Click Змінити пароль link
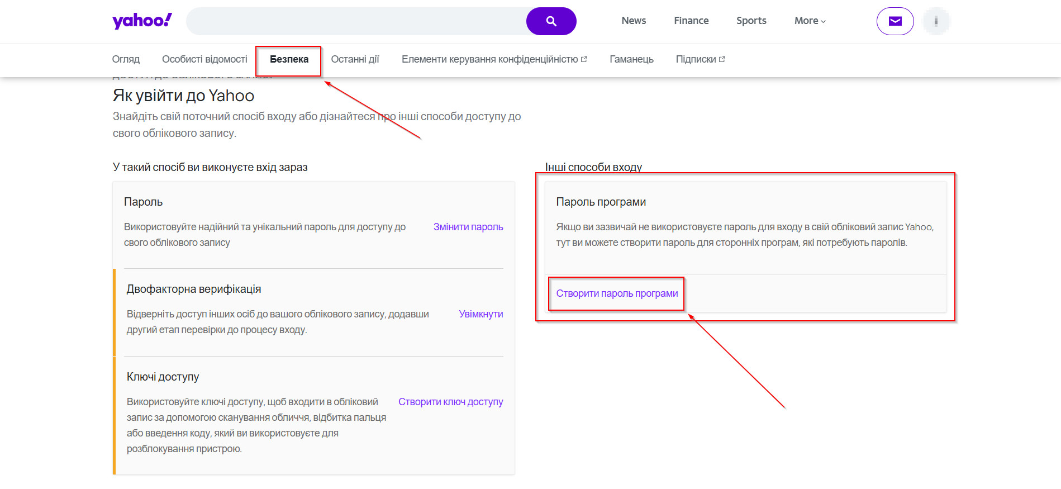 [x=468, y=227]
